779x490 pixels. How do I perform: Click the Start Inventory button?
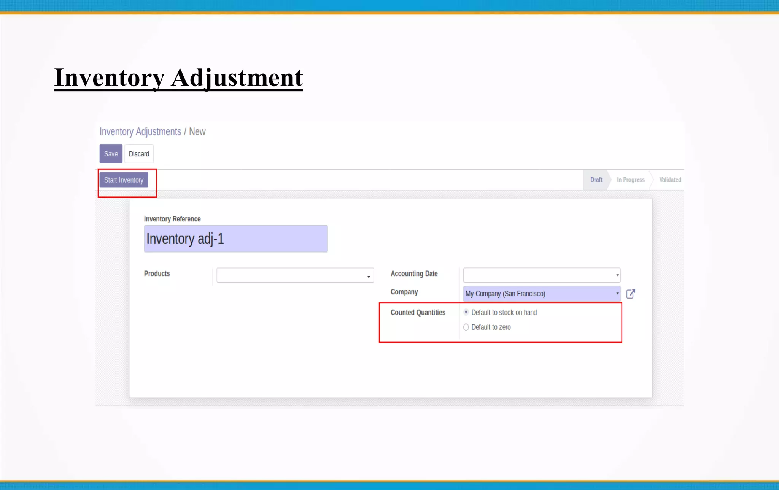click(124, 180)
